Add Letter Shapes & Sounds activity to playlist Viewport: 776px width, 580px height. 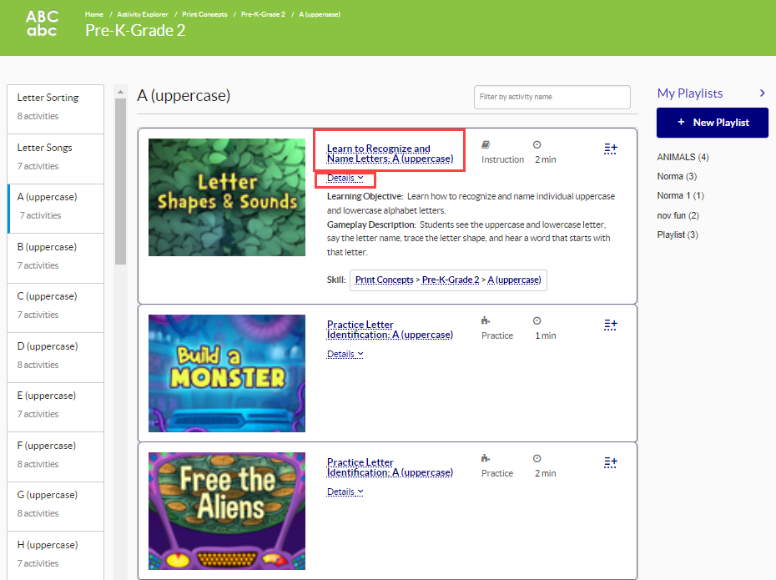tap(610, 149)
